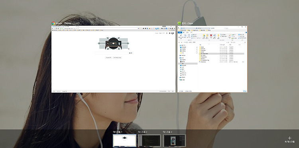Switch to the 데스크톱 3 desktop thumbnail

(x=174, y=140)
